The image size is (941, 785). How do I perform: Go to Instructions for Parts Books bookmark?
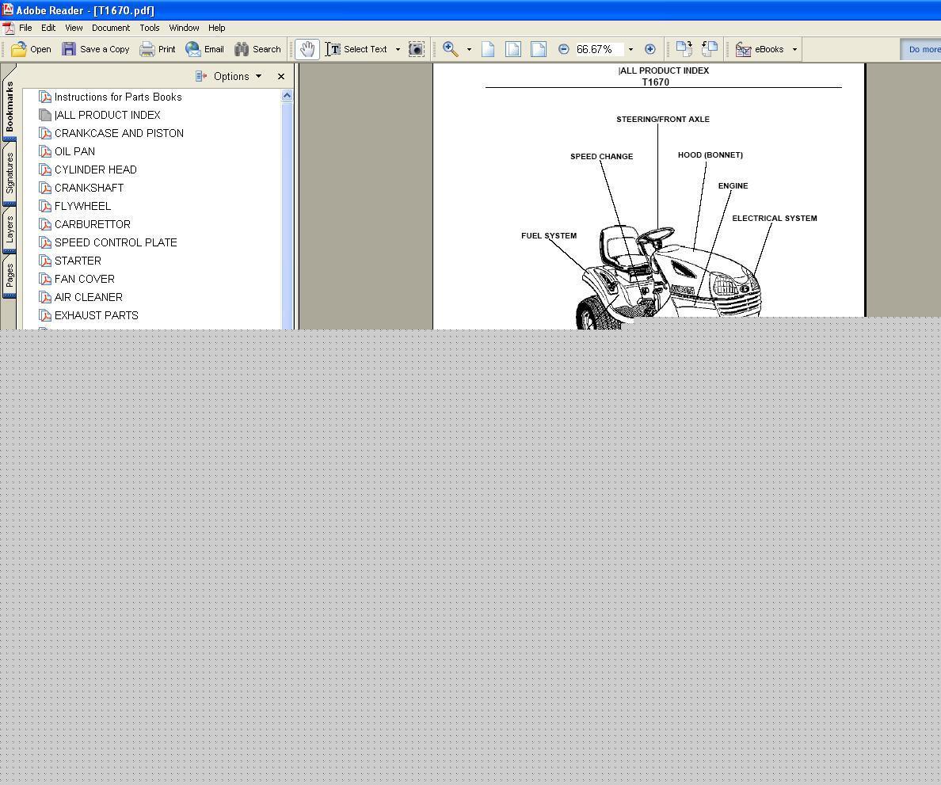[x=117, y=97]
